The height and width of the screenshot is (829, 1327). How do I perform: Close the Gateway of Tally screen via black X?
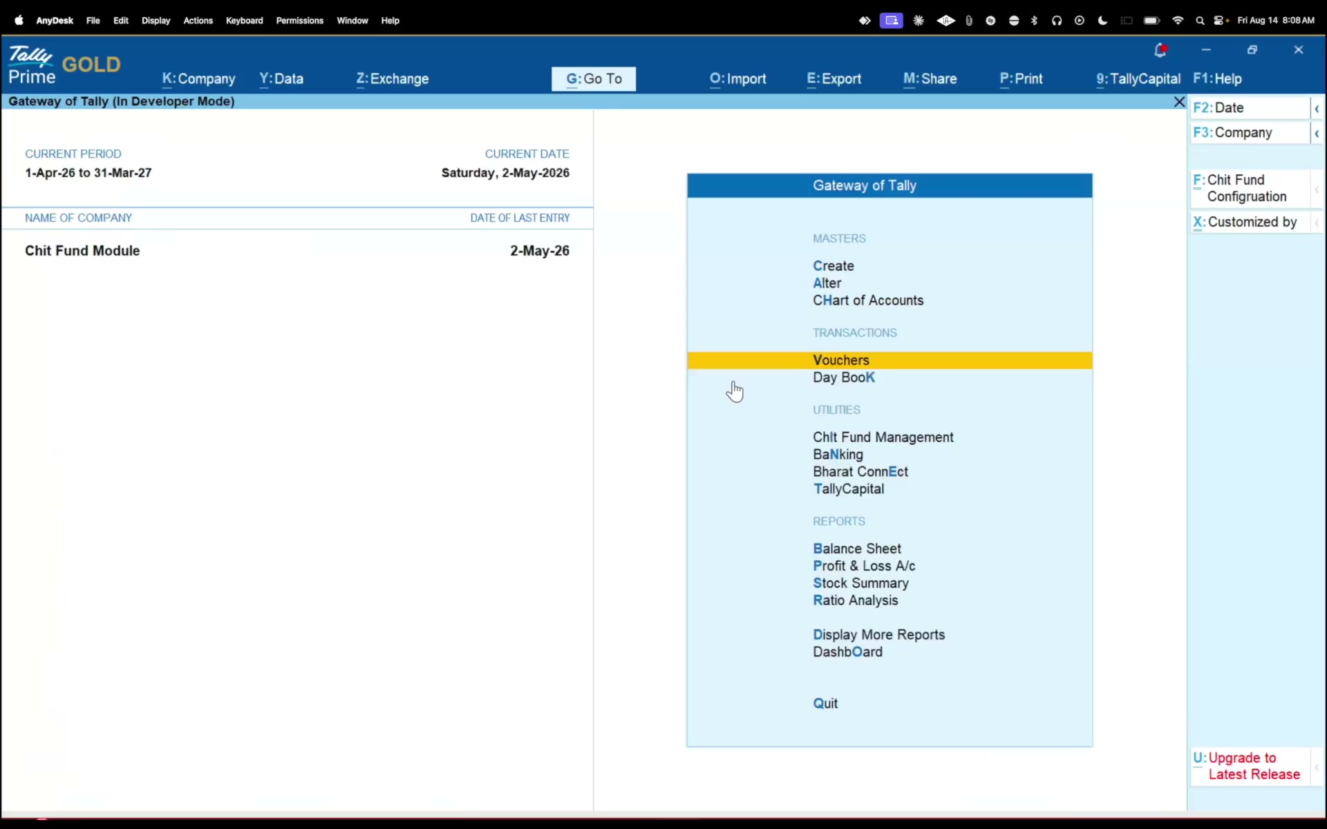(x=1179, y=102)
